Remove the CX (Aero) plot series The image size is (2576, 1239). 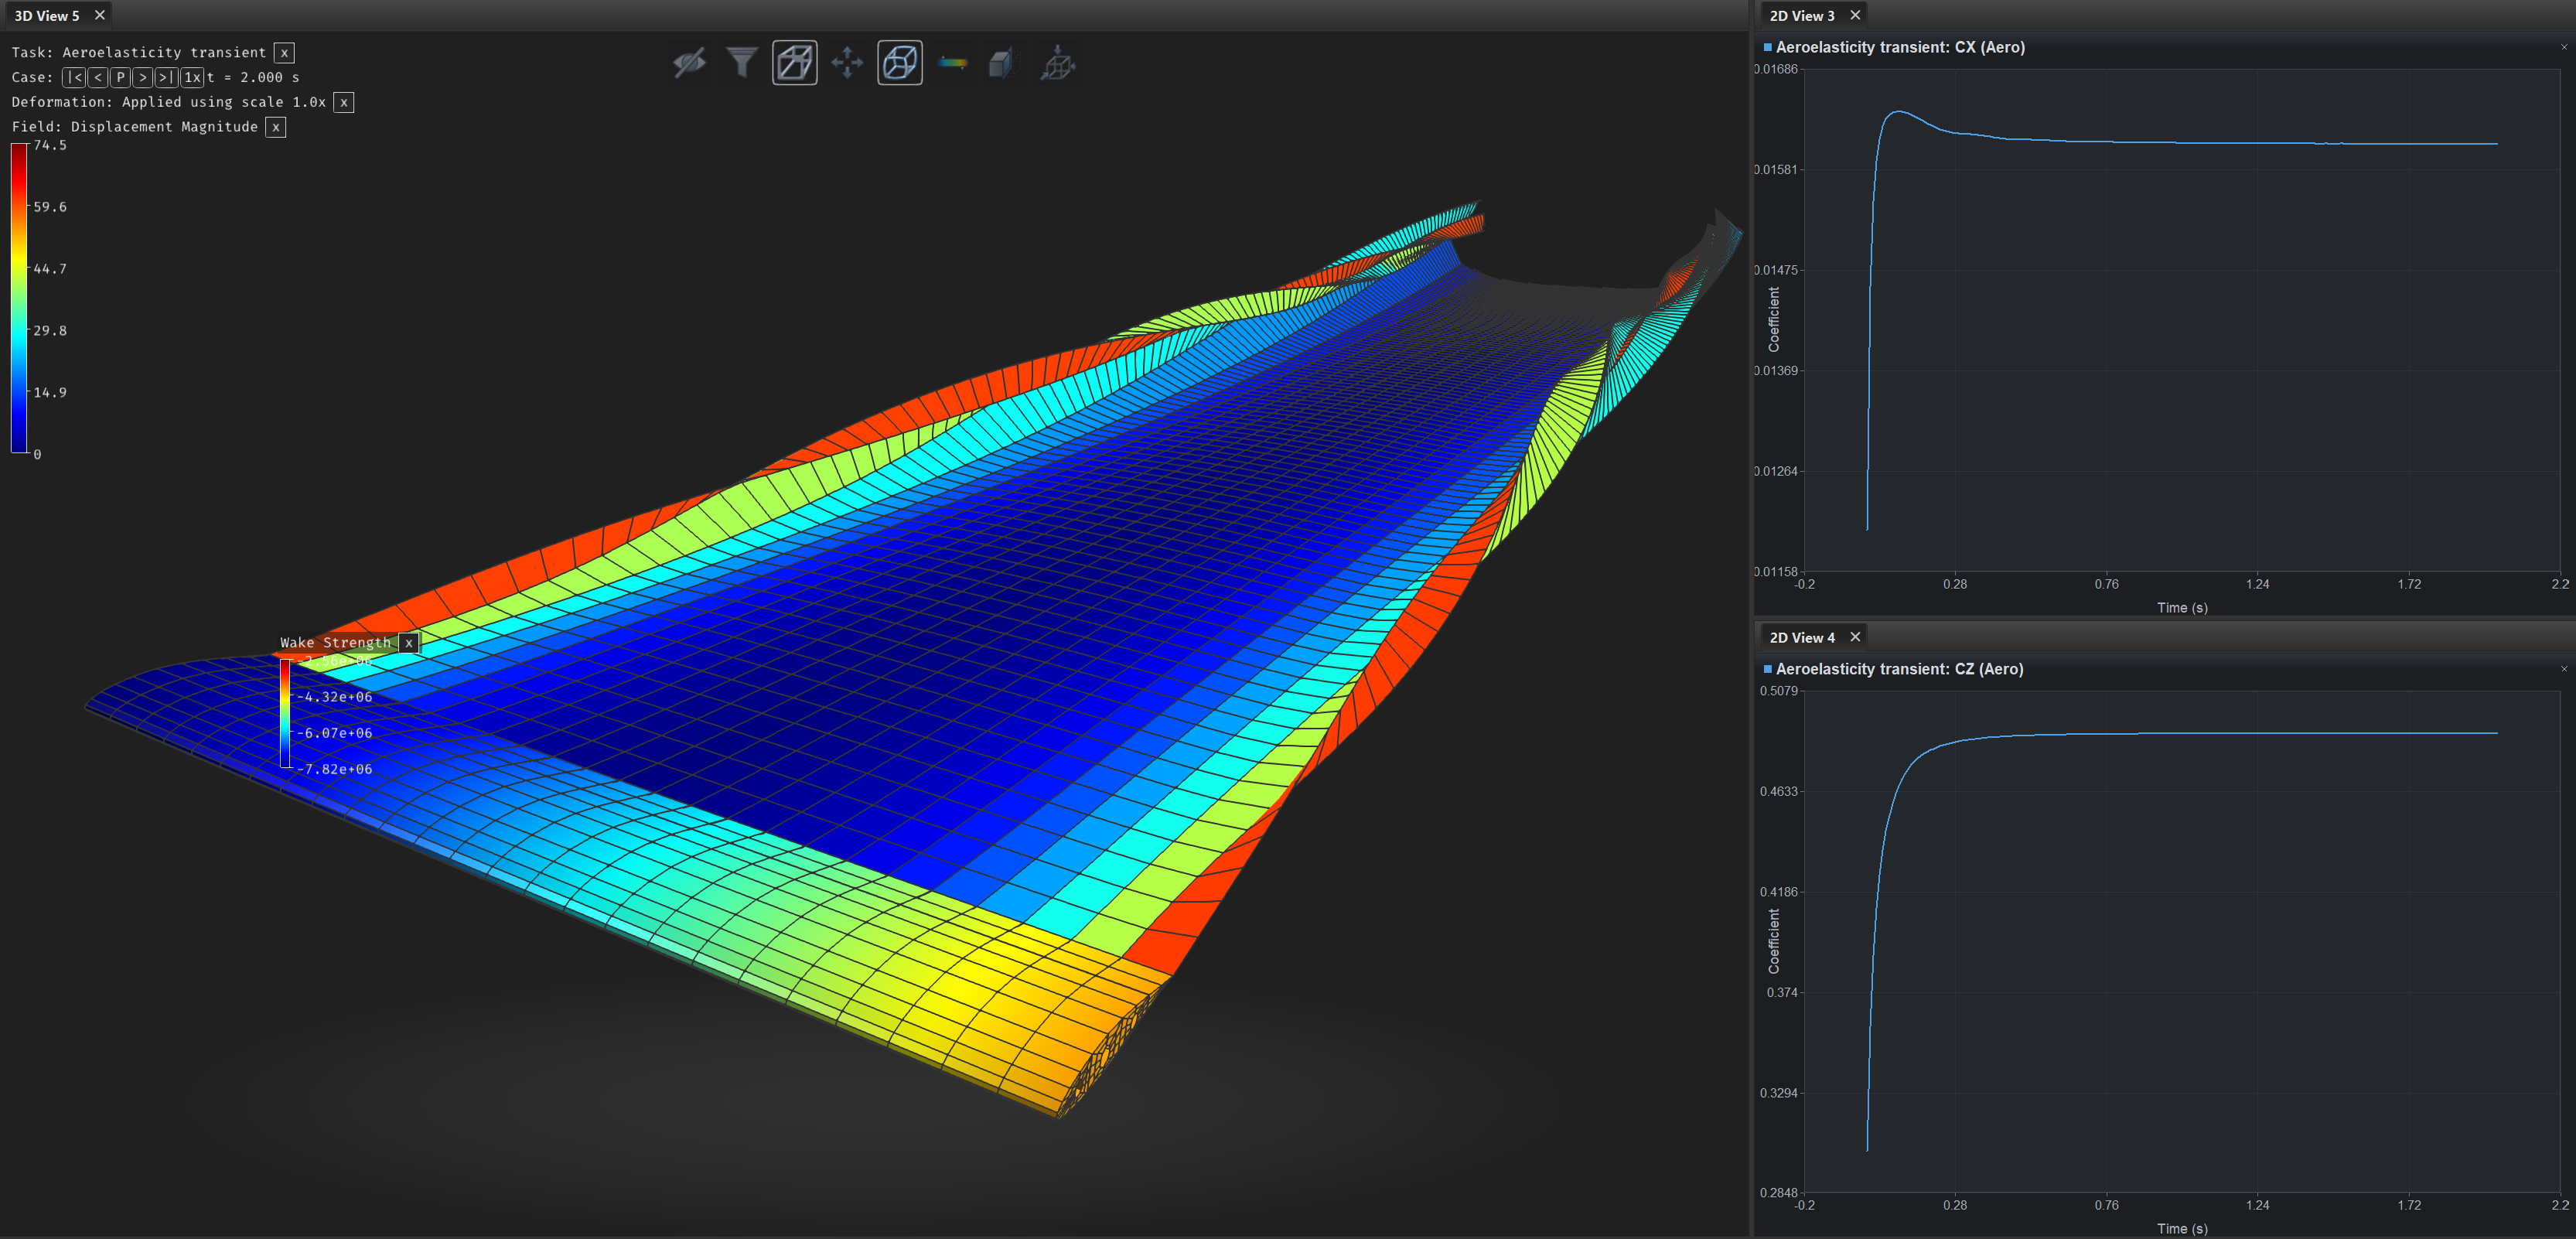(2563, 47)
